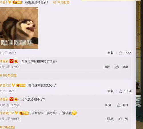Like the reply with 459 likes
This screenshot has height=129, width=143.
click(118, 105)
